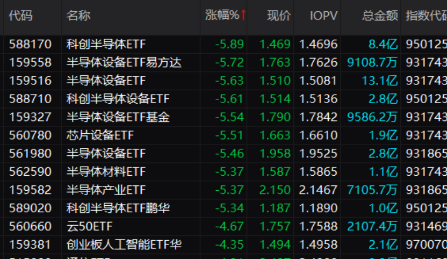Select the 科创半导体ETF row name

coord(106,44)
